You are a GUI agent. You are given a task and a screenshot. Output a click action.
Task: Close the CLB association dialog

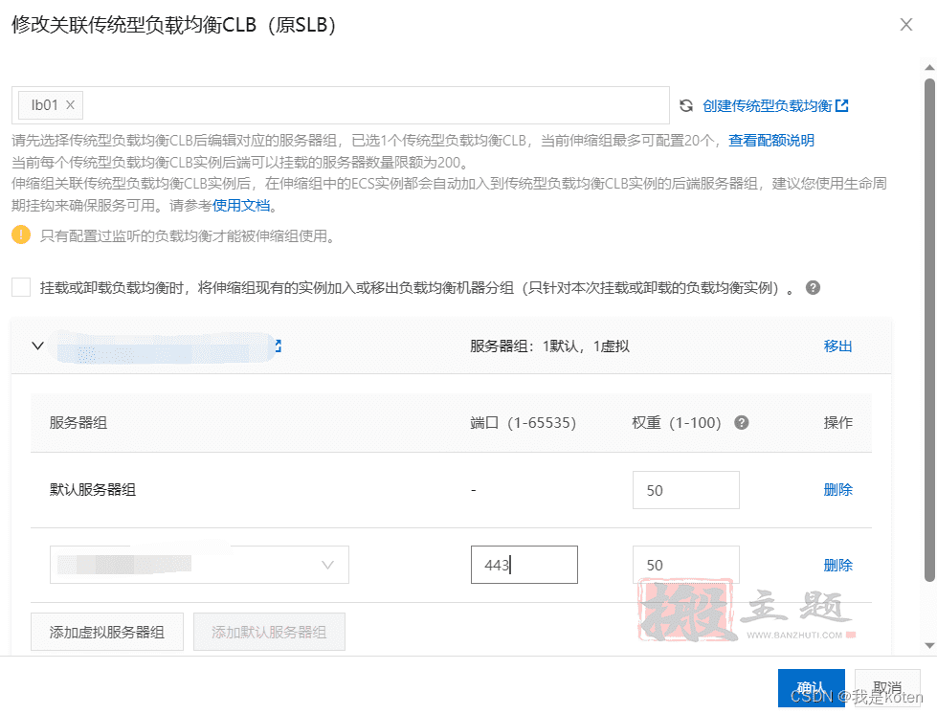coord(906,25)
